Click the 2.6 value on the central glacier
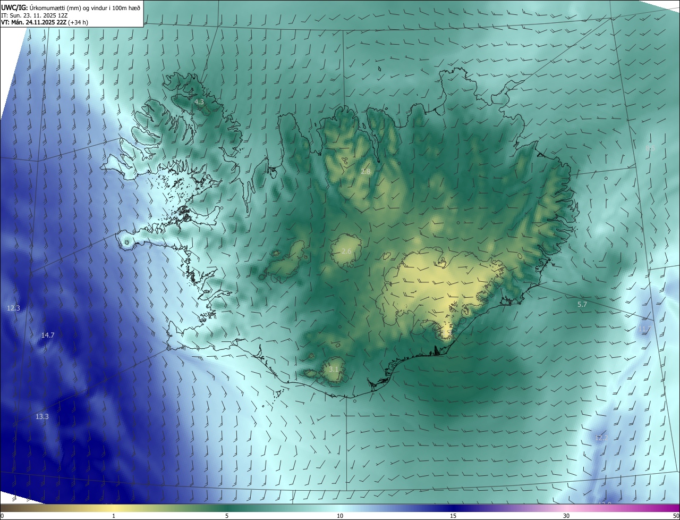Screen dimensions: 680x520 pos(346,251)
